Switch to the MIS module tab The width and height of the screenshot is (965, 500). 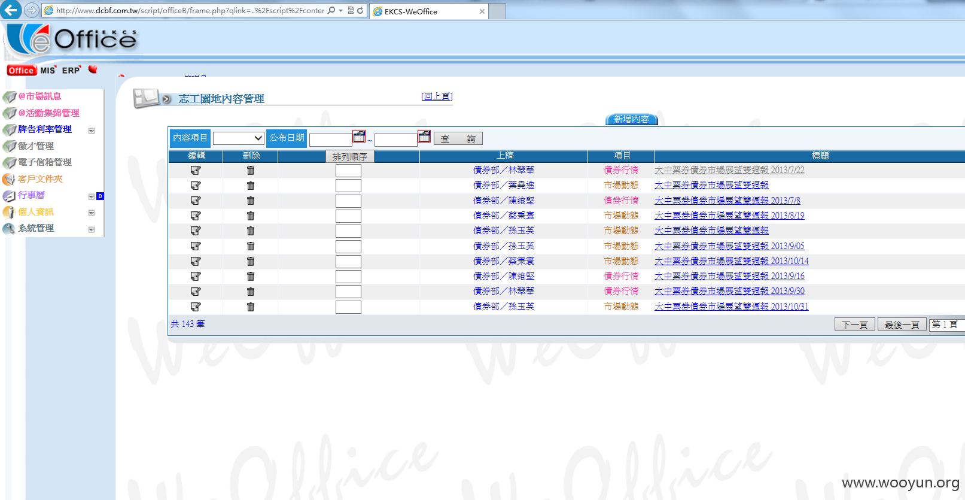tap(48, 71)
